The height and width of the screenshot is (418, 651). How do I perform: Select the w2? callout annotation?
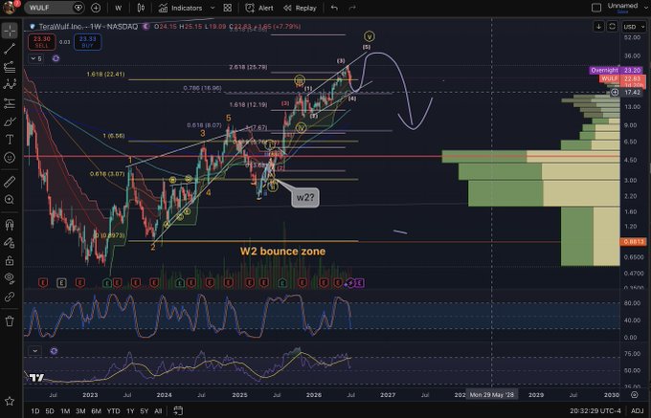305,197
